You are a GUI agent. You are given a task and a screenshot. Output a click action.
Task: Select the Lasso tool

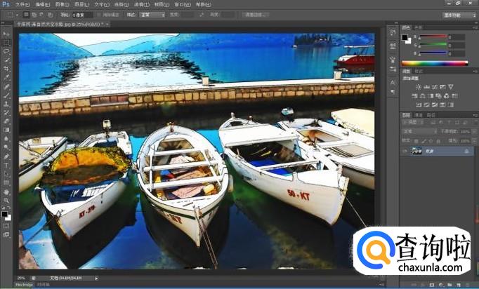(x=6, y=51)
